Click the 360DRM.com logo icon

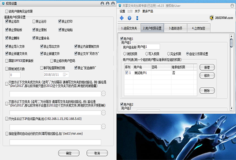pos(211,18)
